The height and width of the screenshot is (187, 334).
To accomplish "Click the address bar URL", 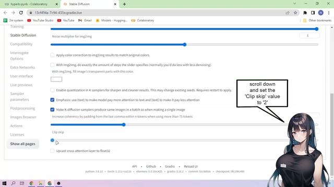I will tap(58, 12).
